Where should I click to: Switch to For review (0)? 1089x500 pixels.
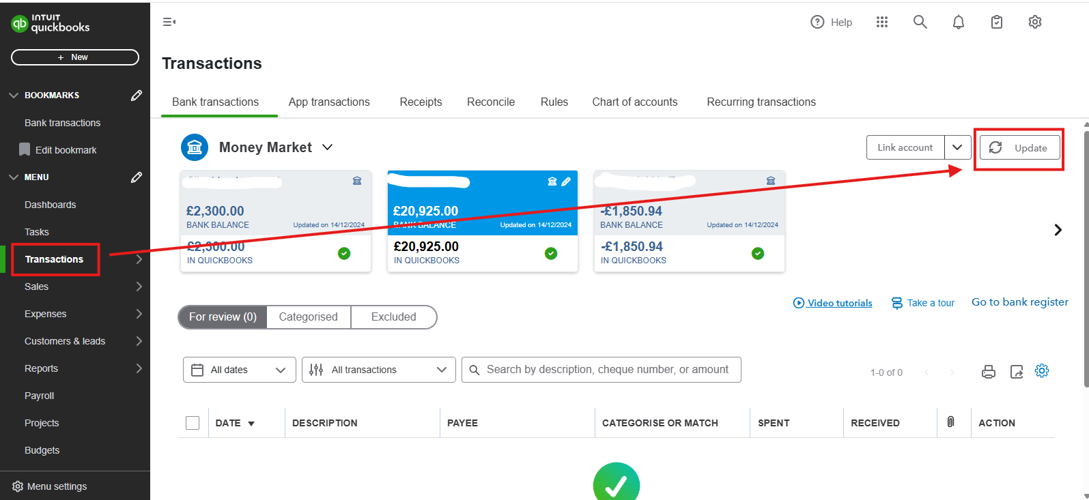click(223, 317)
